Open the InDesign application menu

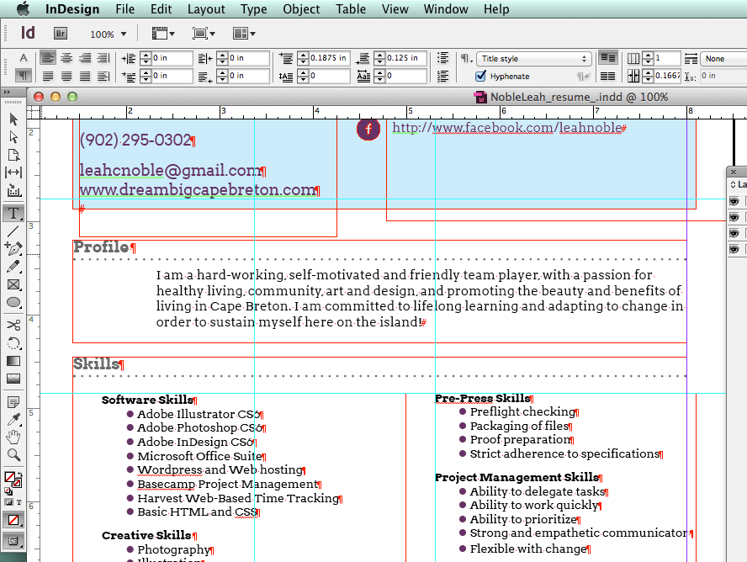coord(72,9)
